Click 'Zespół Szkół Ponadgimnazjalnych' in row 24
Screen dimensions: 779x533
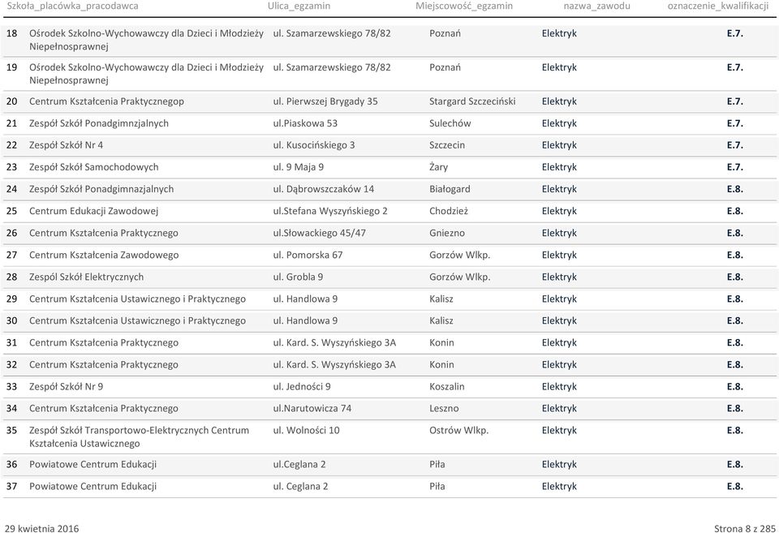(101, 189)
